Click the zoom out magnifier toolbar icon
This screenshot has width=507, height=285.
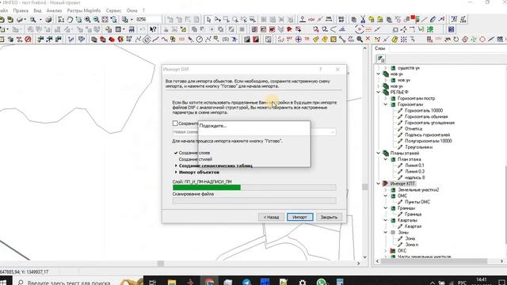click(x=96, y=20)
